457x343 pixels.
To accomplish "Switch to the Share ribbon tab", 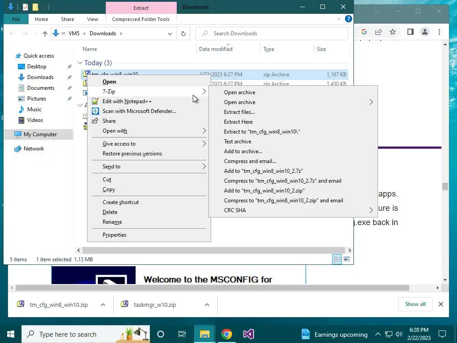I will point(67,19).
